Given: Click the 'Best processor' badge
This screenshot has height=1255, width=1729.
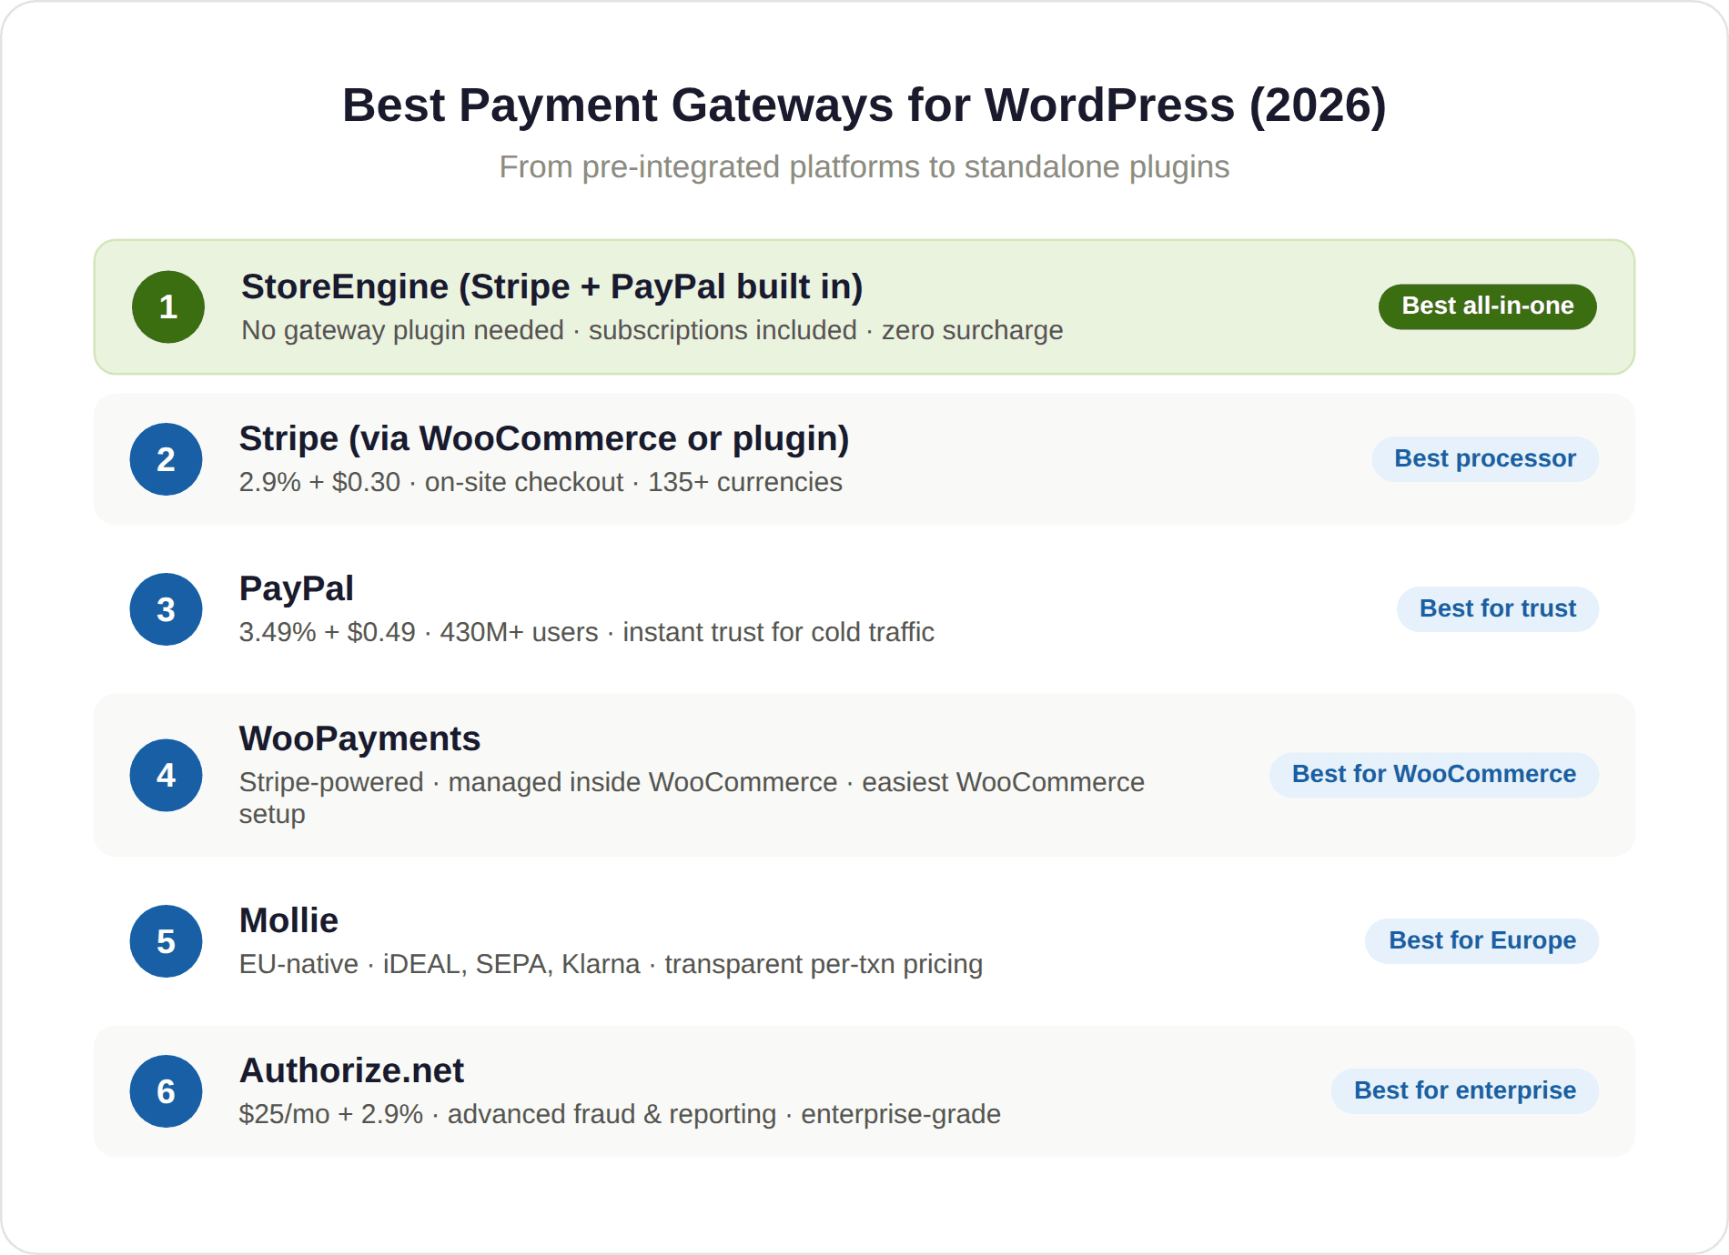Looking at the screenshot, I should coord(1485,459).
